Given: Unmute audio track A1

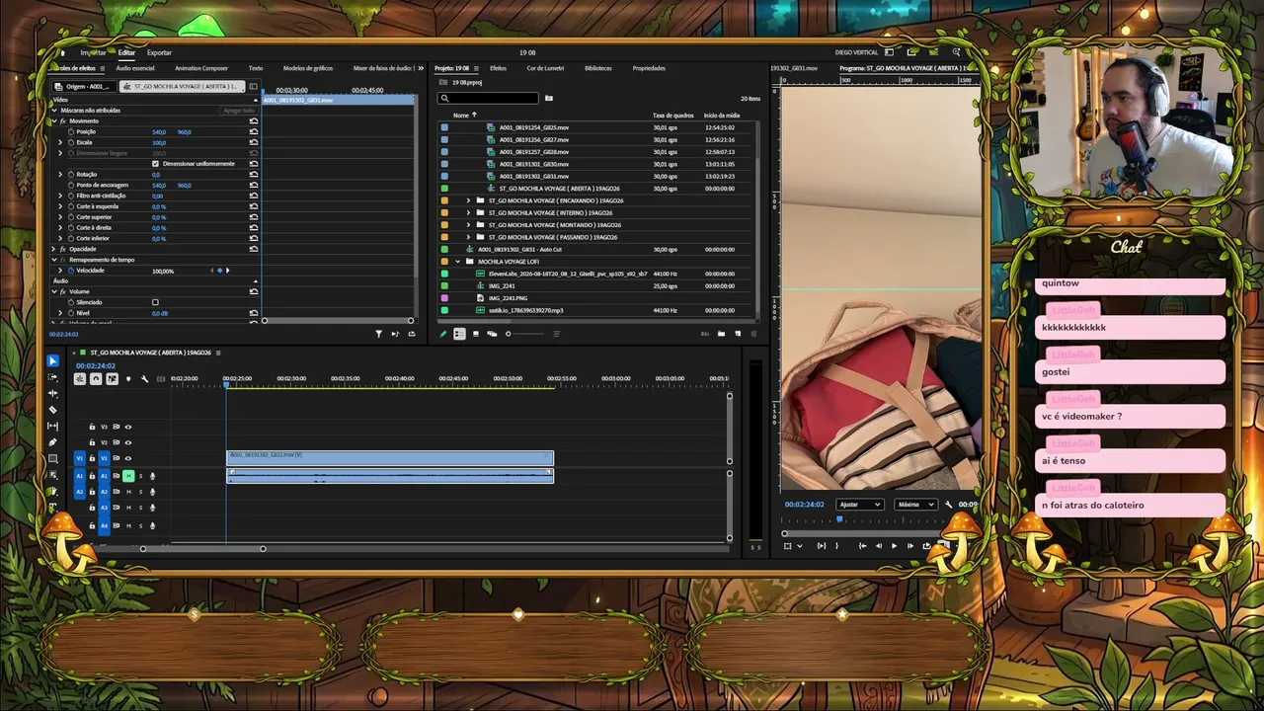Looking at the screenshot, I should pyautogui.click(x=128, y=476).
